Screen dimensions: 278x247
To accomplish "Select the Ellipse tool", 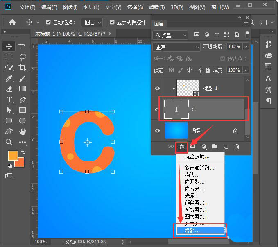I will (x=23, y=121).
